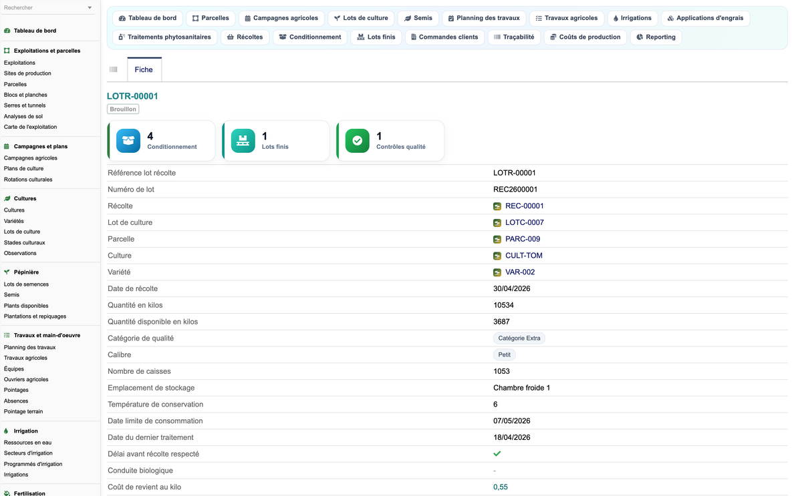Click the Irrigation droplet icon in sidebar
This screenshot has width=802, height=496.
[7, 431]
